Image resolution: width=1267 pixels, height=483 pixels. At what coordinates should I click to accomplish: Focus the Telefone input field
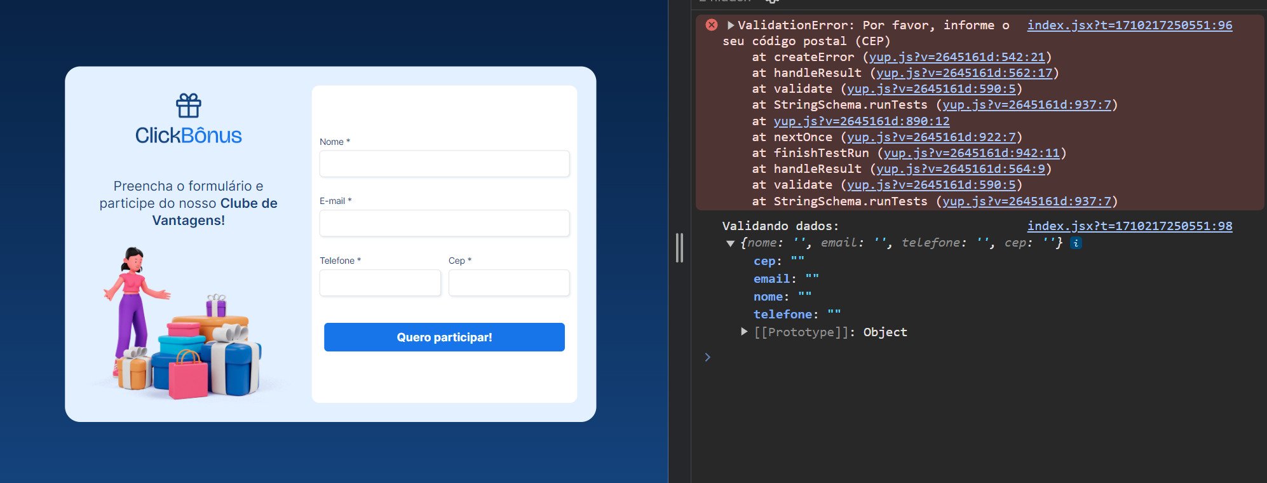click(380, 283)
